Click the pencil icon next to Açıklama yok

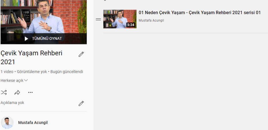coord(81,103)
